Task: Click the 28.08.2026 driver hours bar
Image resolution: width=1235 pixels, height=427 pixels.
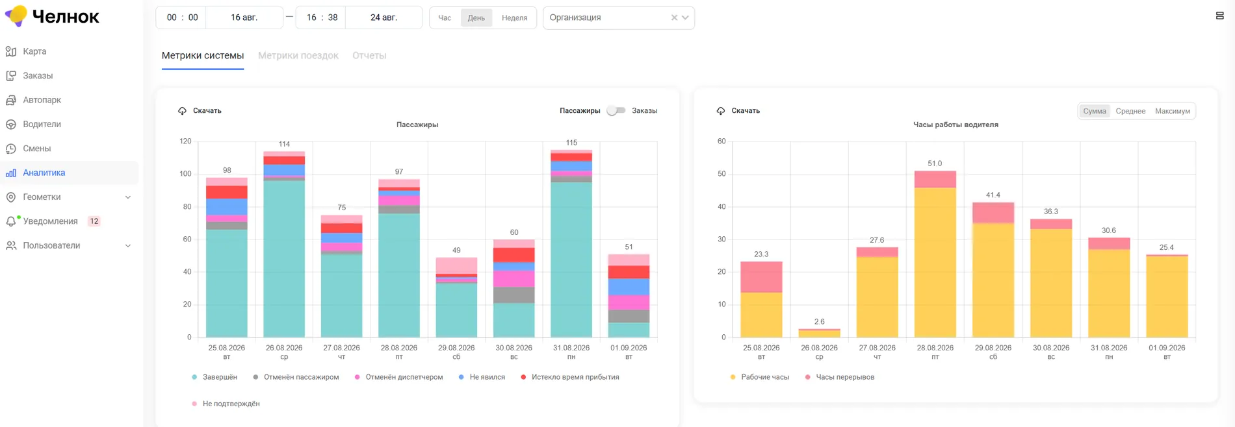Action: (x=935, y=254)
